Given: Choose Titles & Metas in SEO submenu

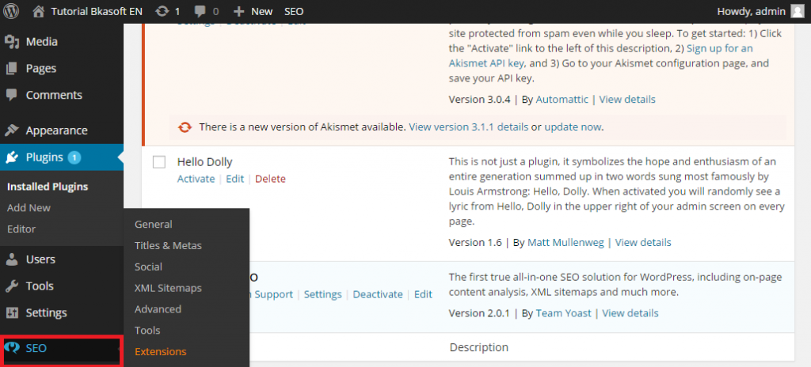Looking at the screenshot, I should click(168, 245).
